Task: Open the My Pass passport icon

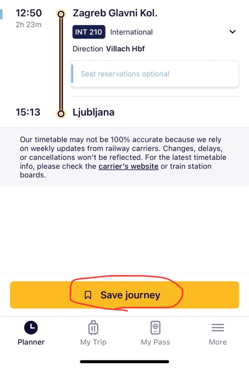Action: point(155,328)
